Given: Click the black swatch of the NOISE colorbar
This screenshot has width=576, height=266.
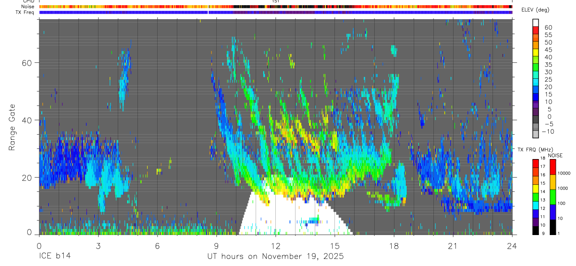Looking at the screenshot, I should pyautogui.click(x=553, y=227).
